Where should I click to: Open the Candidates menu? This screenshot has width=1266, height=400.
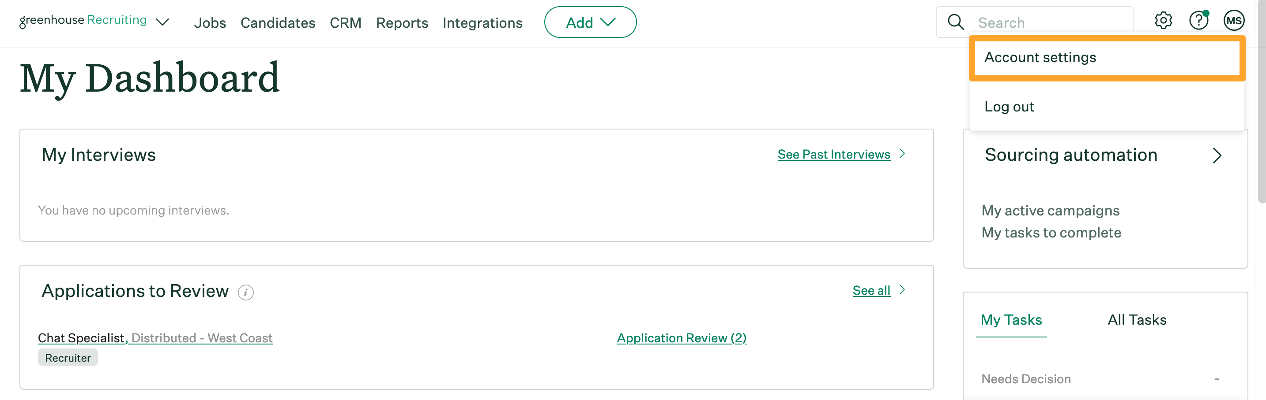tap(278, 22)
